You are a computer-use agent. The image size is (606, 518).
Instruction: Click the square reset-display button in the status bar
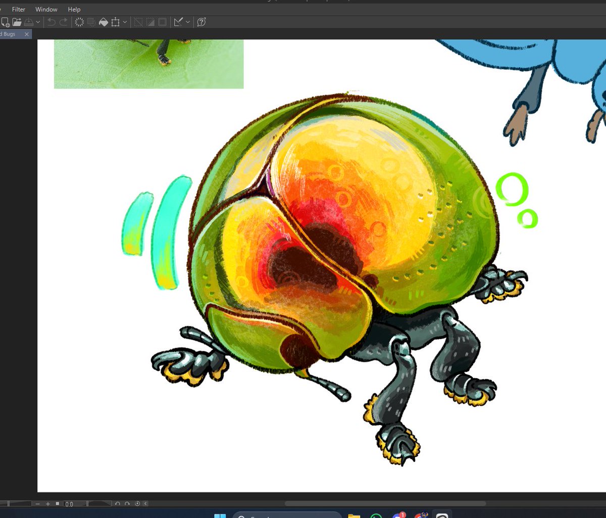[58, 503]
